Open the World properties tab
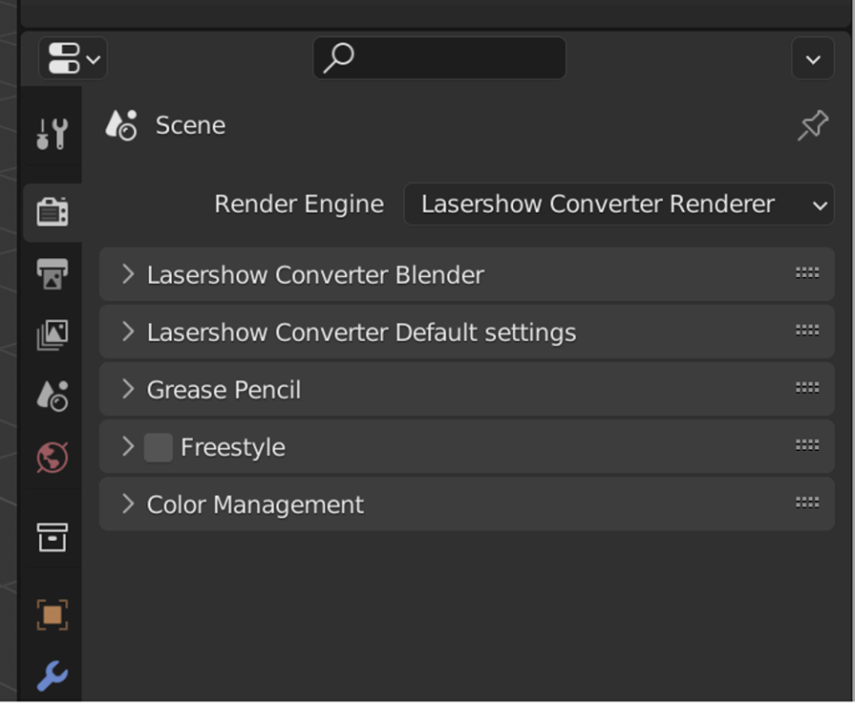Image resolution: width=855 pixels, height=708 pixels. point(52,457)
